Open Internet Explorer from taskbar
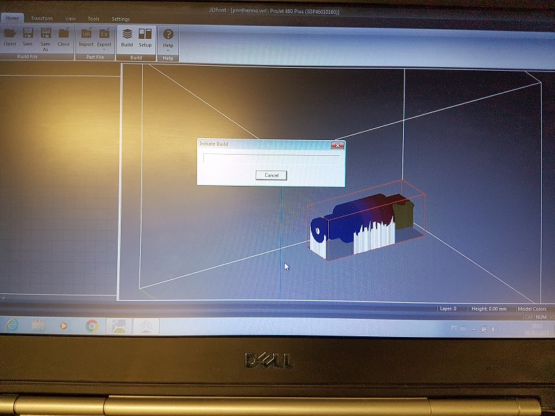The width and height of the screenshot is (555, 416). tap(12, 324)
